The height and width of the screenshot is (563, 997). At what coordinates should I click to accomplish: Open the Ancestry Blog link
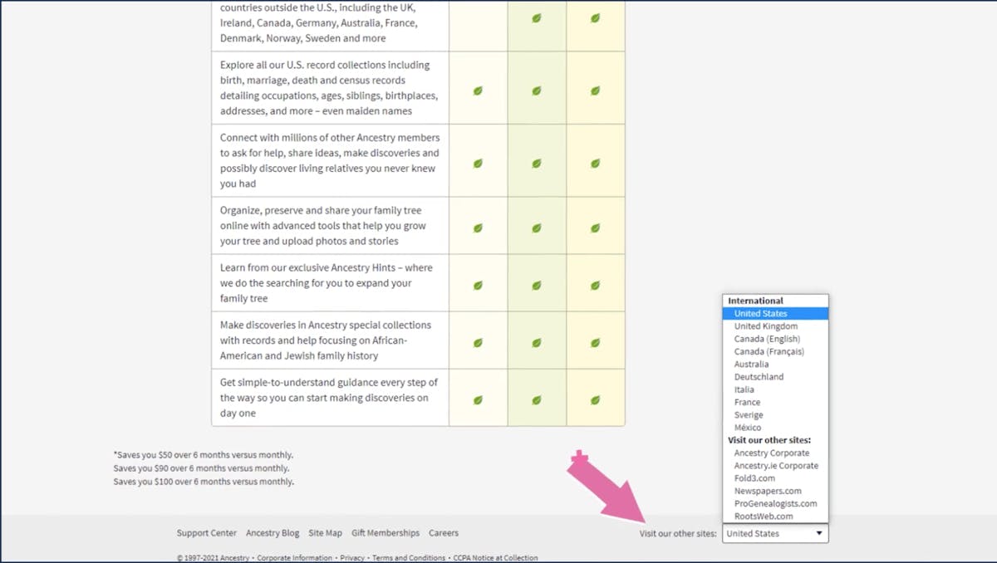(x=273, y=533)
